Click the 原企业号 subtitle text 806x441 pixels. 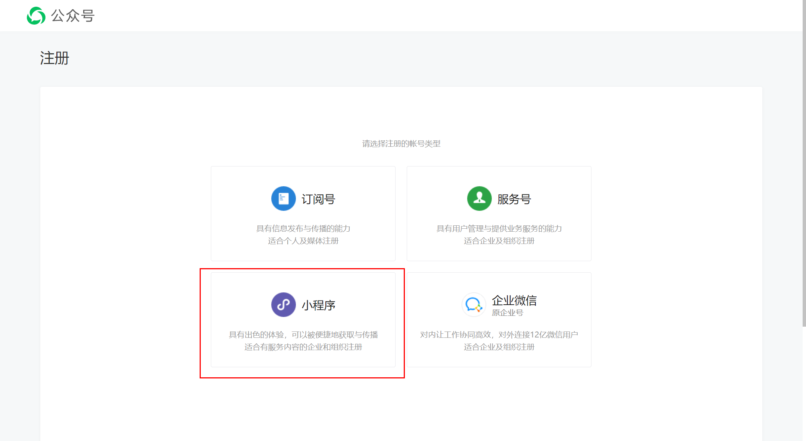click(x=507, y=313)
